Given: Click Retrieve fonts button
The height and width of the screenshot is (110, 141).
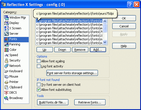Looking at the screenshot, I should click(x=90, y=102).
